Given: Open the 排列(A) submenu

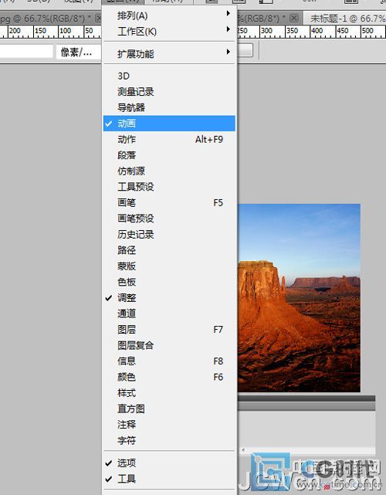Looking at the screenshot, I should 169,15.
